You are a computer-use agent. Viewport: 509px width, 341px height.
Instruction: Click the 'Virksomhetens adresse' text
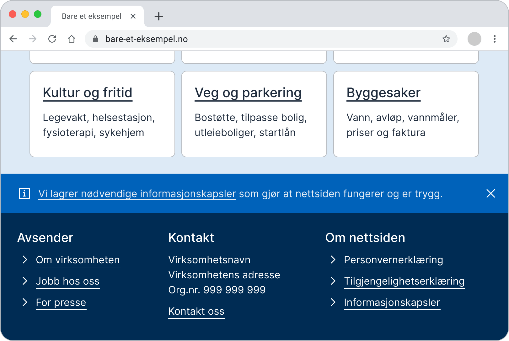224,275
